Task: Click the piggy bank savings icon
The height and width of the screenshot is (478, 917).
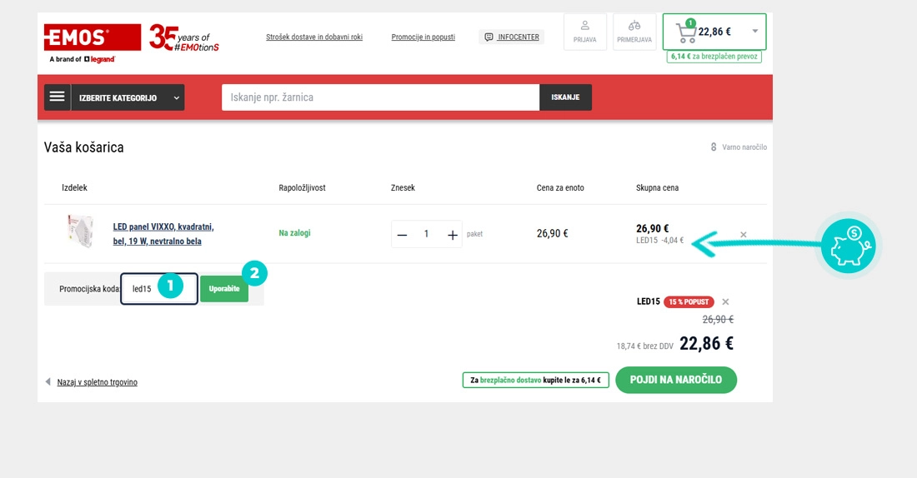Action: point(848,245)
